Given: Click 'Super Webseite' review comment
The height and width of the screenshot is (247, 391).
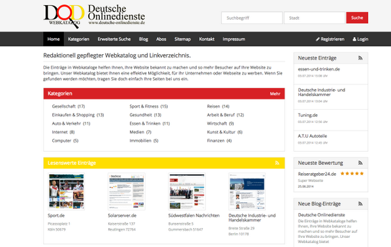Looking at the screenshot, I should tap(311, 180).
